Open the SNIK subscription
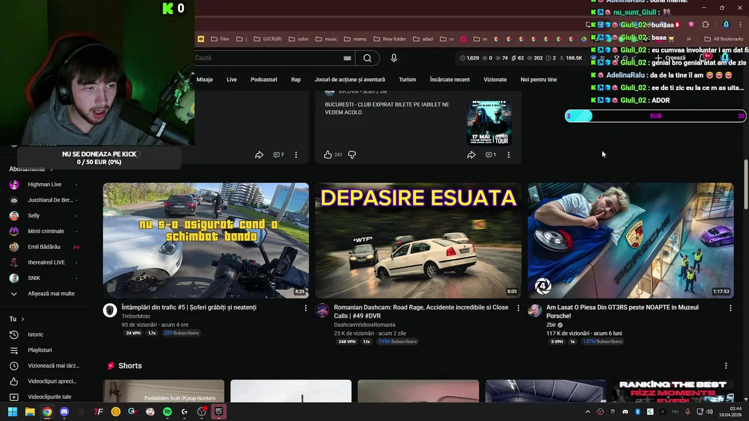This screenshot has width=749, height=421. pyautogui.click(x=44, y=278)
